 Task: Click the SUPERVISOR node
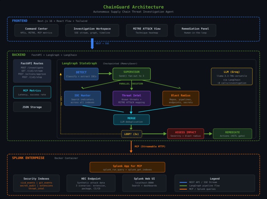pos(132,74)
